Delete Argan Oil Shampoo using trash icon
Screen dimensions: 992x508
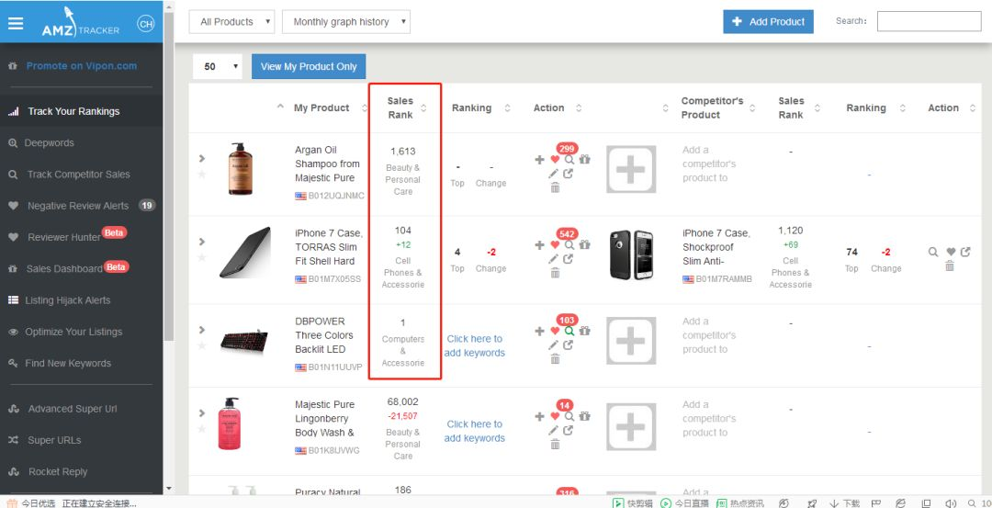click(555, 188)
